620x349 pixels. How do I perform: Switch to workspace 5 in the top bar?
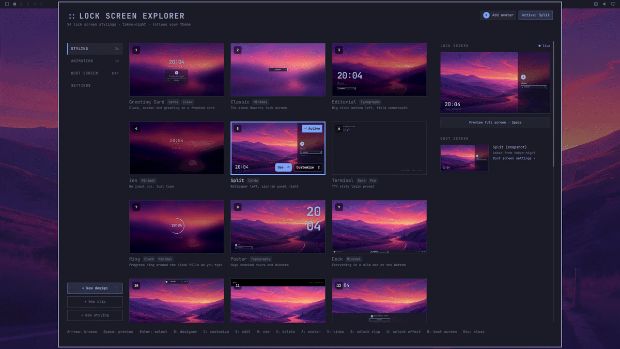coord(41,4)
